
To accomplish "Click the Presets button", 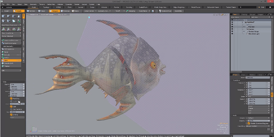I will click(19, 11).
